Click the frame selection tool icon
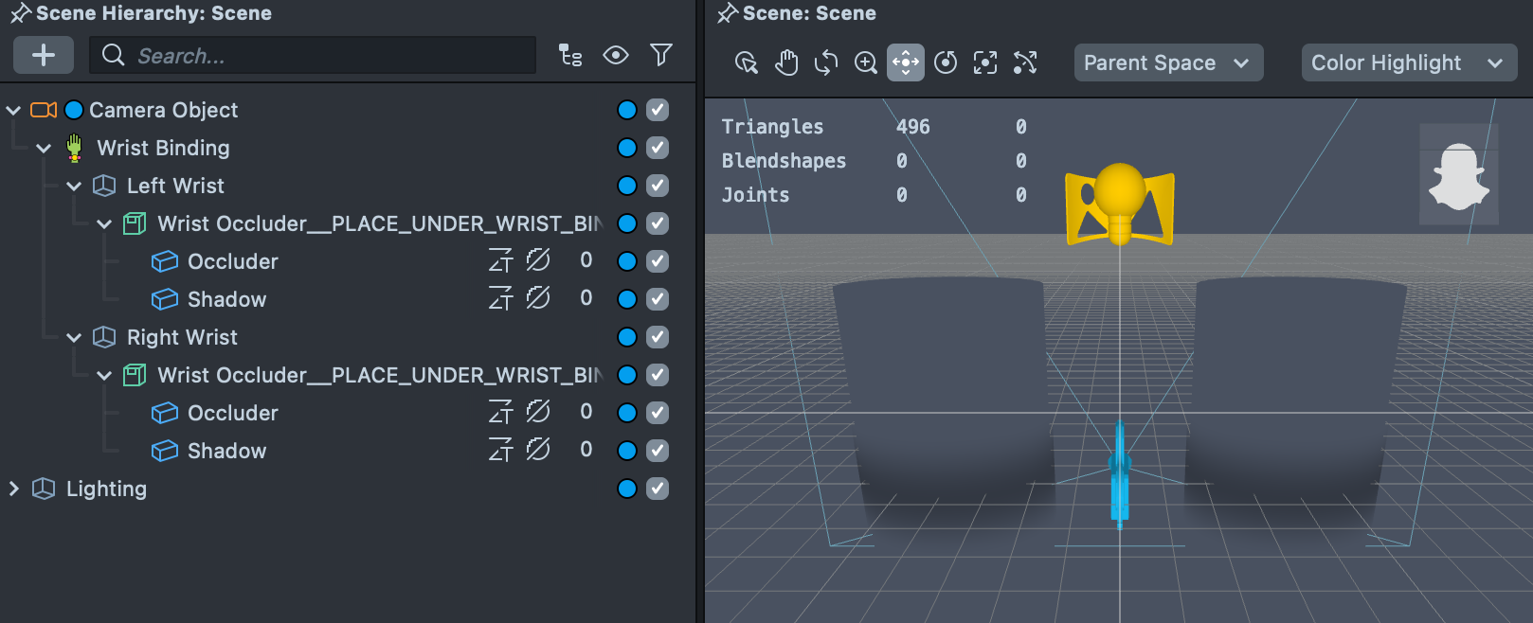Image resolution: width=1533 pixels, height=623 pixels. coord(985,63)
